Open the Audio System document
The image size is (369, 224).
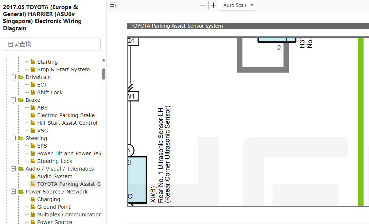tap(55, 176)
